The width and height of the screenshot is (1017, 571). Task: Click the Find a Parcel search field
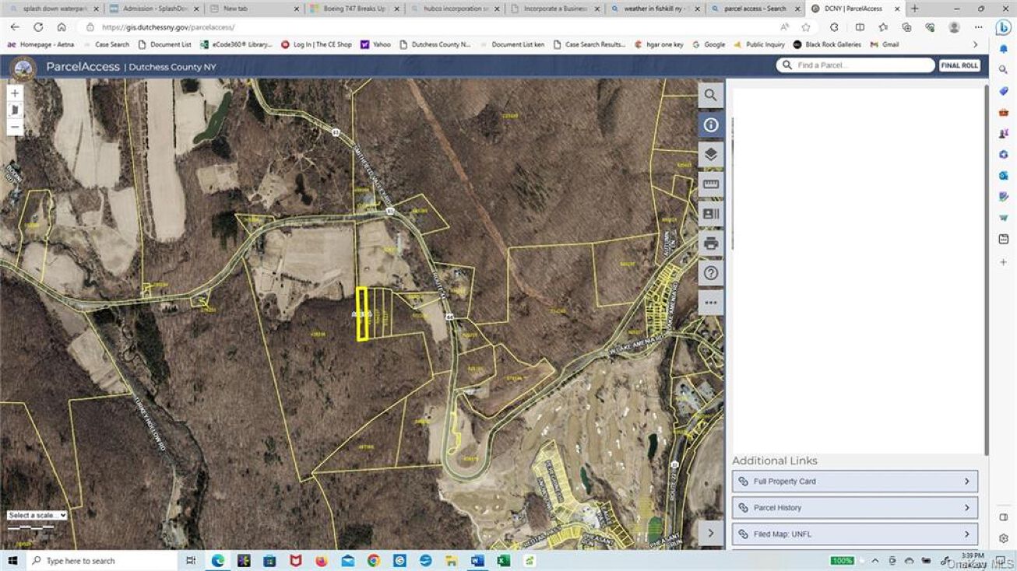pos(857,65)
